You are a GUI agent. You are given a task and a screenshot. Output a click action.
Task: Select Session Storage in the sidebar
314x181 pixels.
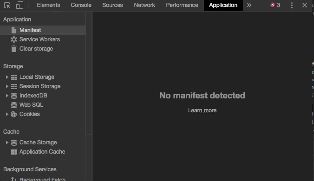coord(40,86)
